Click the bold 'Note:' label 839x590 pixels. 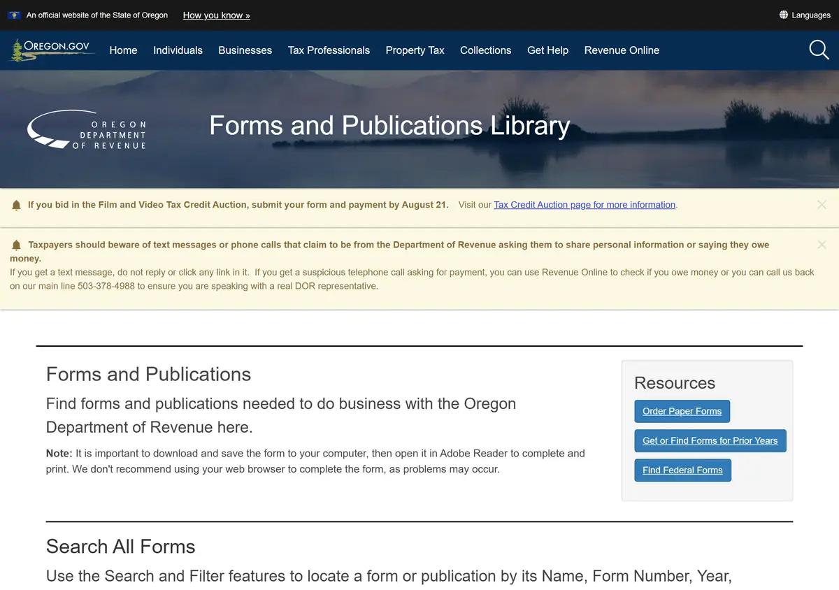[x=59, y=453]
